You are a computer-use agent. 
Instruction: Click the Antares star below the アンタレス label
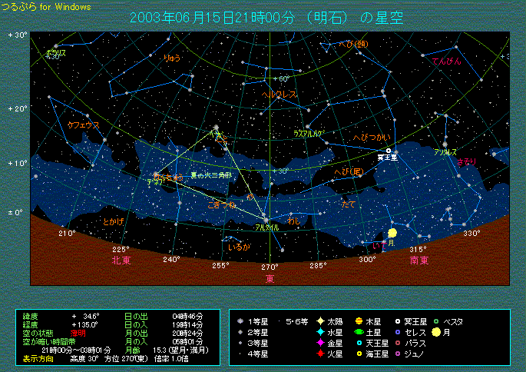tap(445, 144)
